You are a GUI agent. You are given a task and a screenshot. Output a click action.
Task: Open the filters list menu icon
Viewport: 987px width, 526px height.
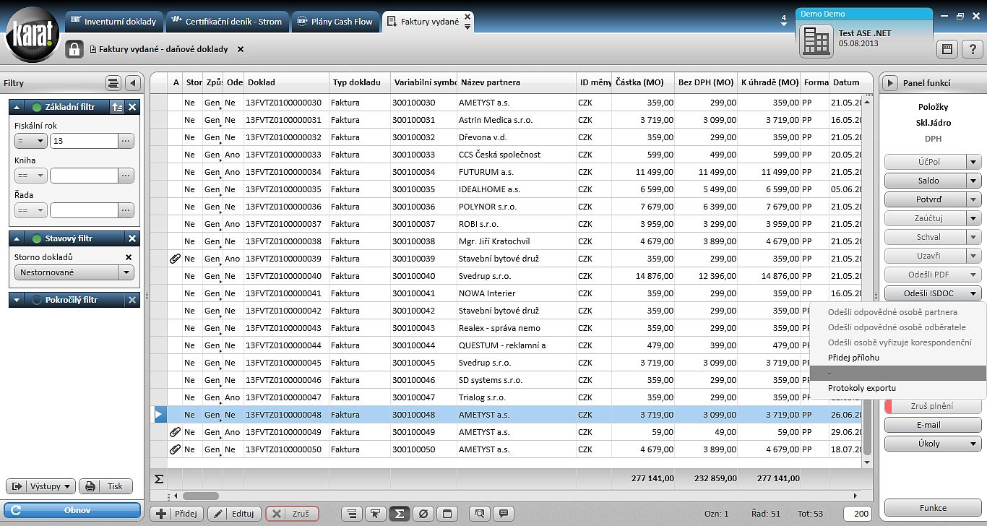pyautogui.click(x=113, y=83)
